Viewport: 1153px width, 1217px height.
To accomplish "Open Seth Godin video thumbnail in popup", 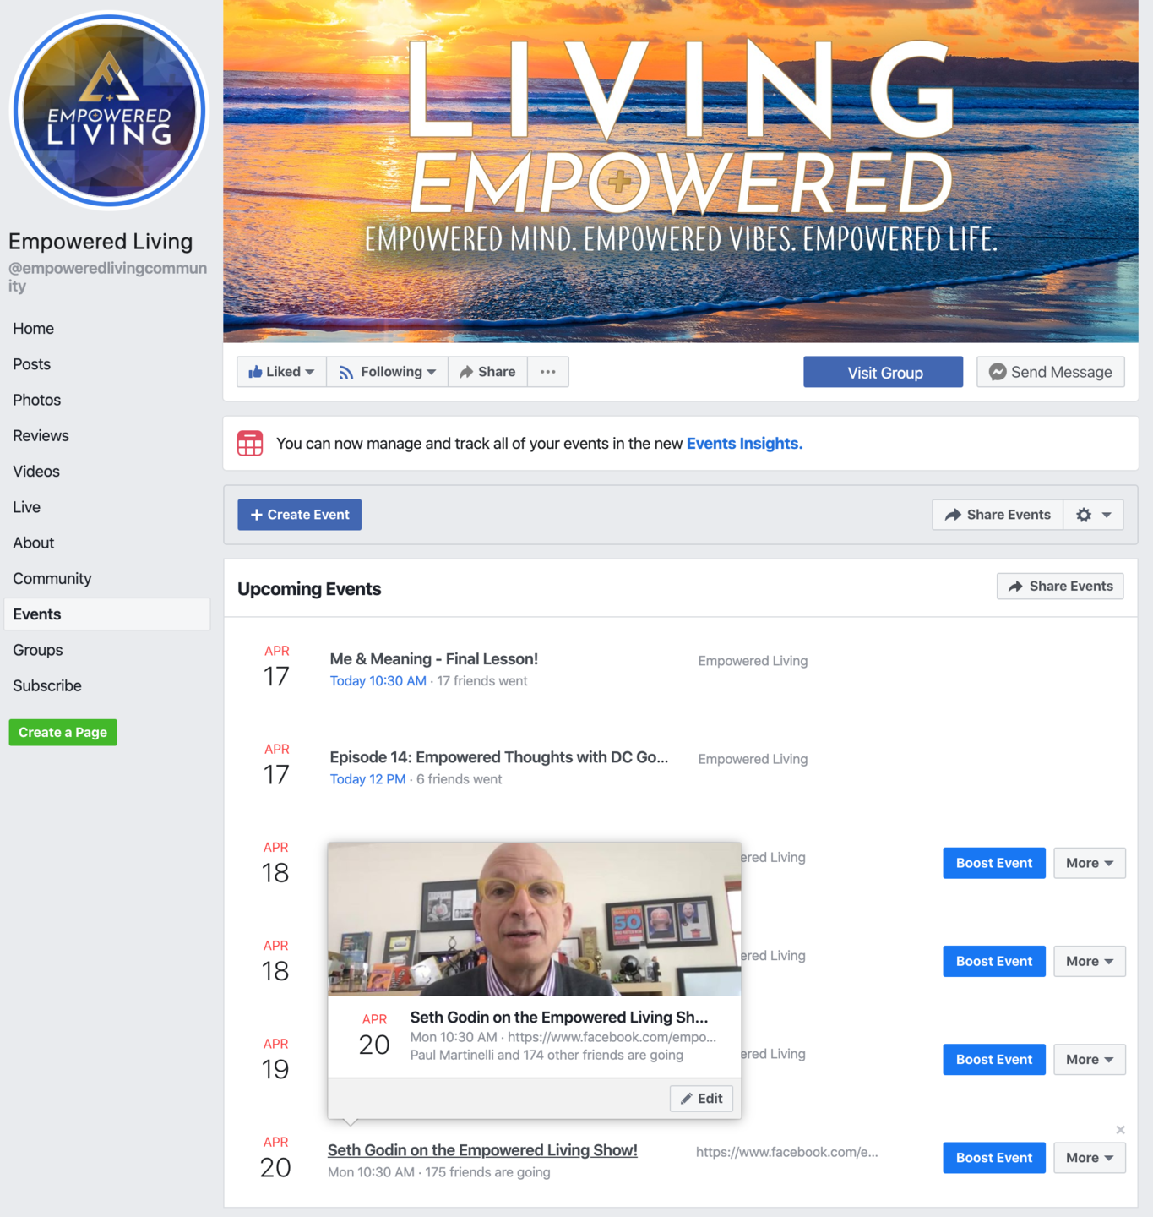I will coord(534,919).
